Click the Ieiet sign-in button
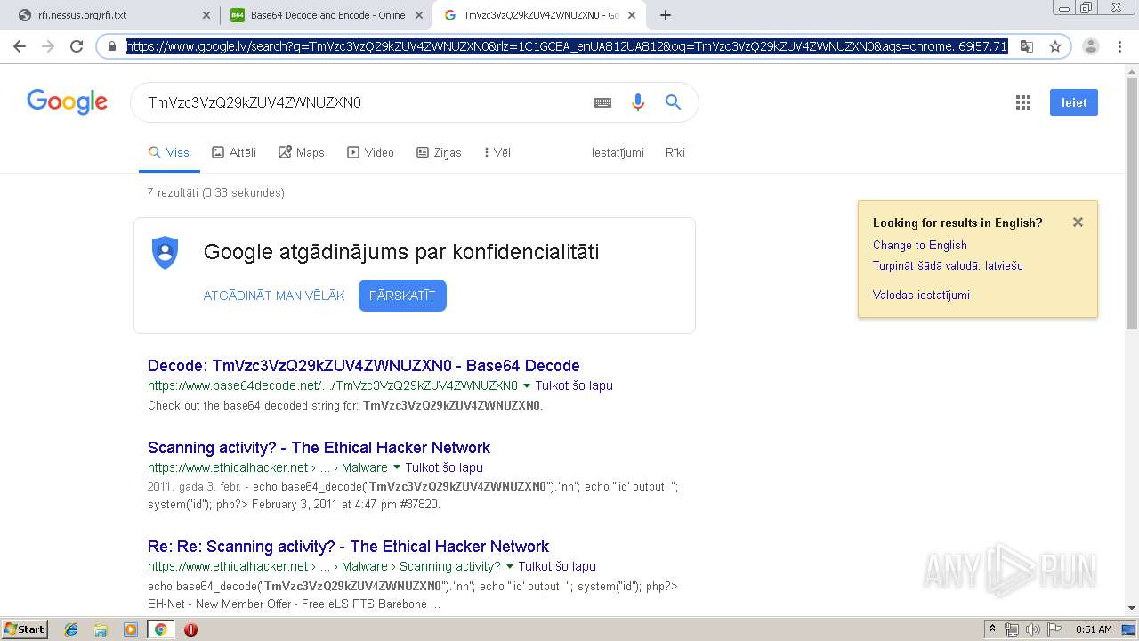This screenshot has width=1139, height=641. tap(1074, 102)
